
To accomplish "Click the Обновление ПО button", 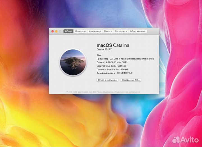I will click(131, 80).
